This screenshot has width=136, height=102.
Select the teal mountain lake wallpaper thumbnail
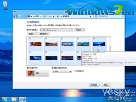[83, 44]
